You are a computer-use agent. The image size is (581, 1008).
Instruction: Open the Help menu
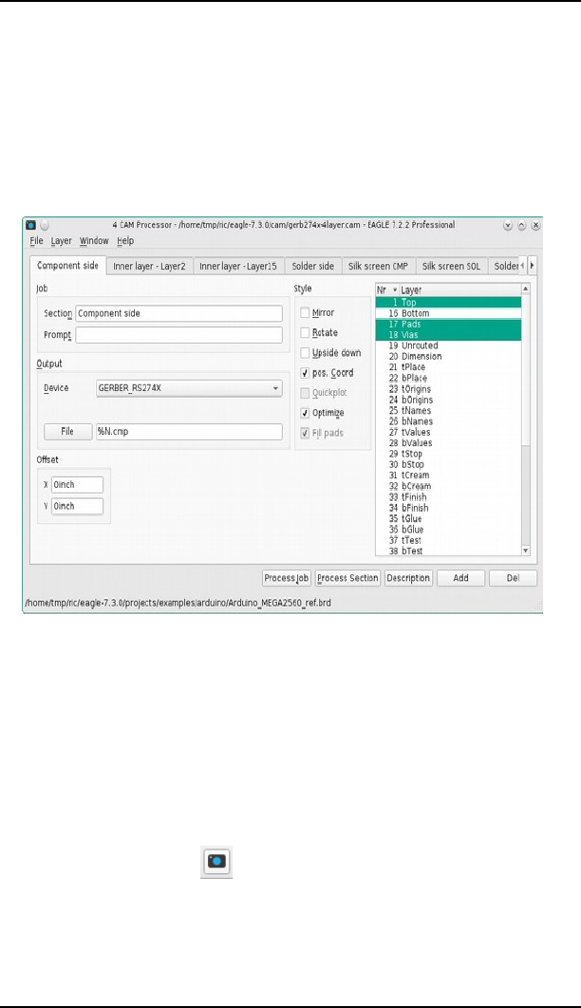pyautogui.click(x=125, y=240)
